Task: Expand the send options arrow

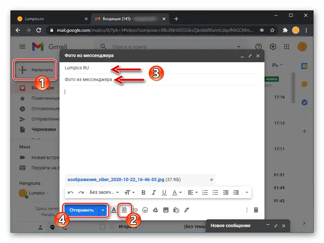Action: (x=103, y=210)
